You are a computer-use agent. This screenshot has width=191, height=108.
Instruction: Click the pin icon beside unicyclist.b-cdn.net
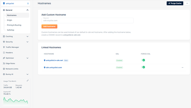(x=45, y=60)
